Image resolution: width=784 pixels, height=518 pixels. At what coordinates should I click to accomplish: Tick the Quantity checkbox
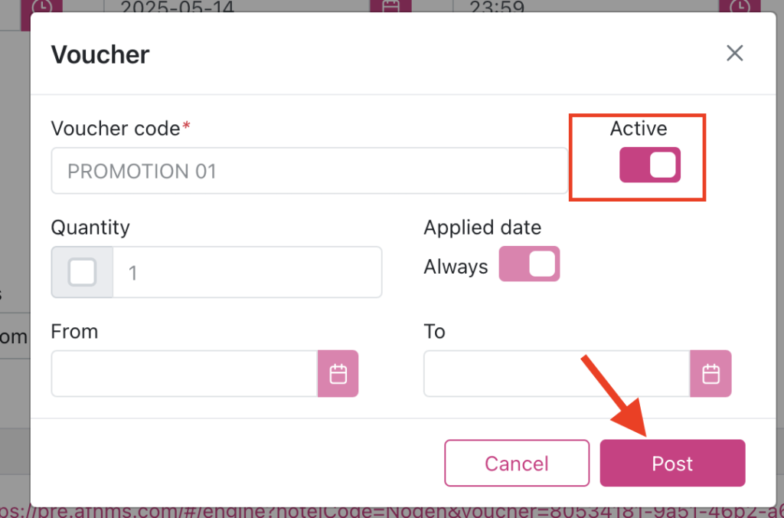coord(82,272)
